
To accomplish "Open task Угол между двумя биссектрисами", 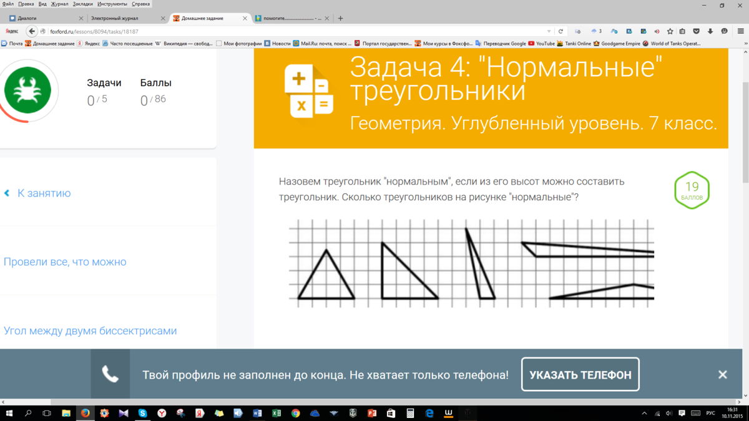I will click(x=91, y=331).
